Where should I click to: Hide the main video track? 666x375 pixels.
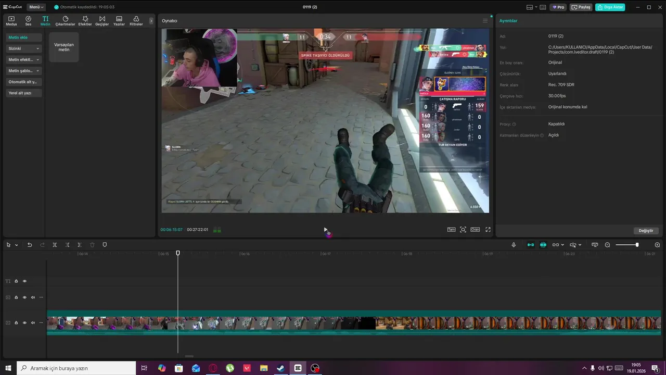point(24,323)
